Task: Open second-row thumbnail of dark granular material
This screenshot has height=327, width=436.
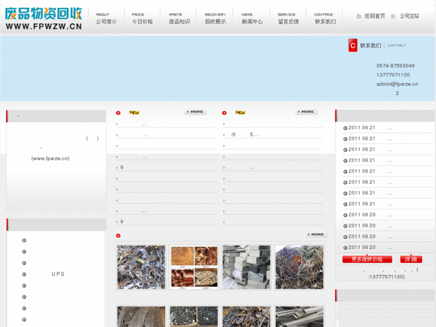Action: [x=194, y=316]
